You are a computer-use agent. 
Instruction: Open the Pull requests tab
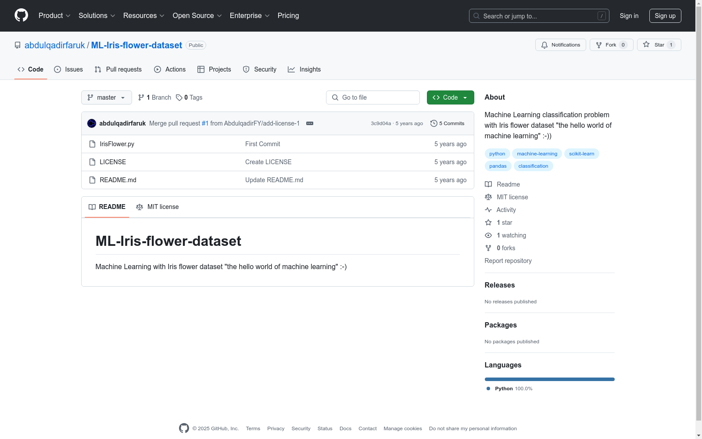click(118, 69)
